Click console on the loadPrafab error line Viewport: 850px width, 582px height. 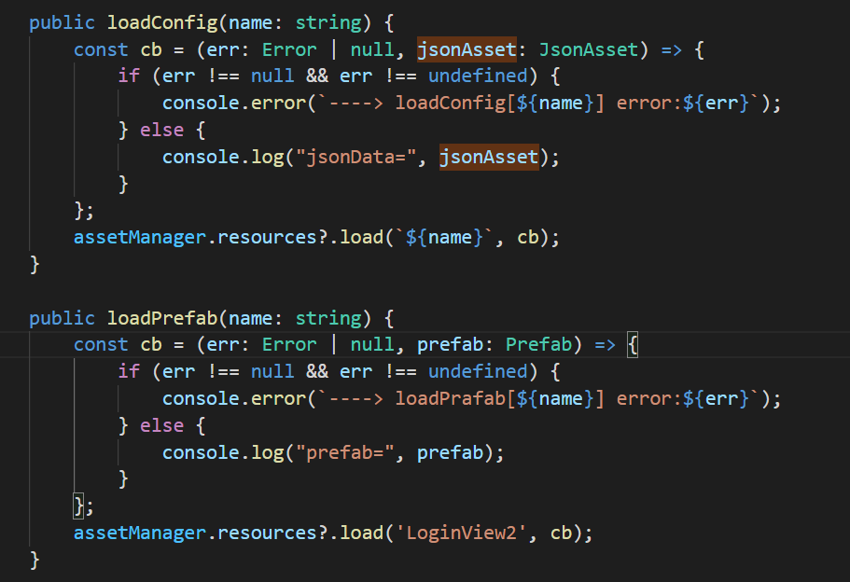coord(201,399)
